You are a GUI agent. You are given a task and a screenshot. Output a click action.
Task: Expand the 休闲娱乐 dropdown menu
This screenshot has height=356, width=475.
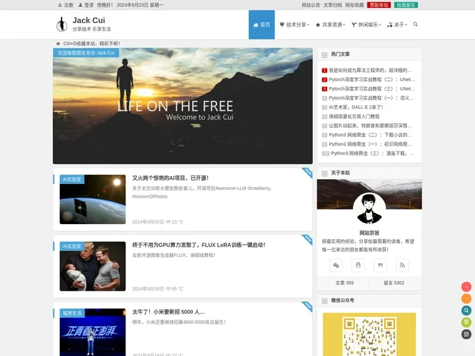[x=366, y=24]
